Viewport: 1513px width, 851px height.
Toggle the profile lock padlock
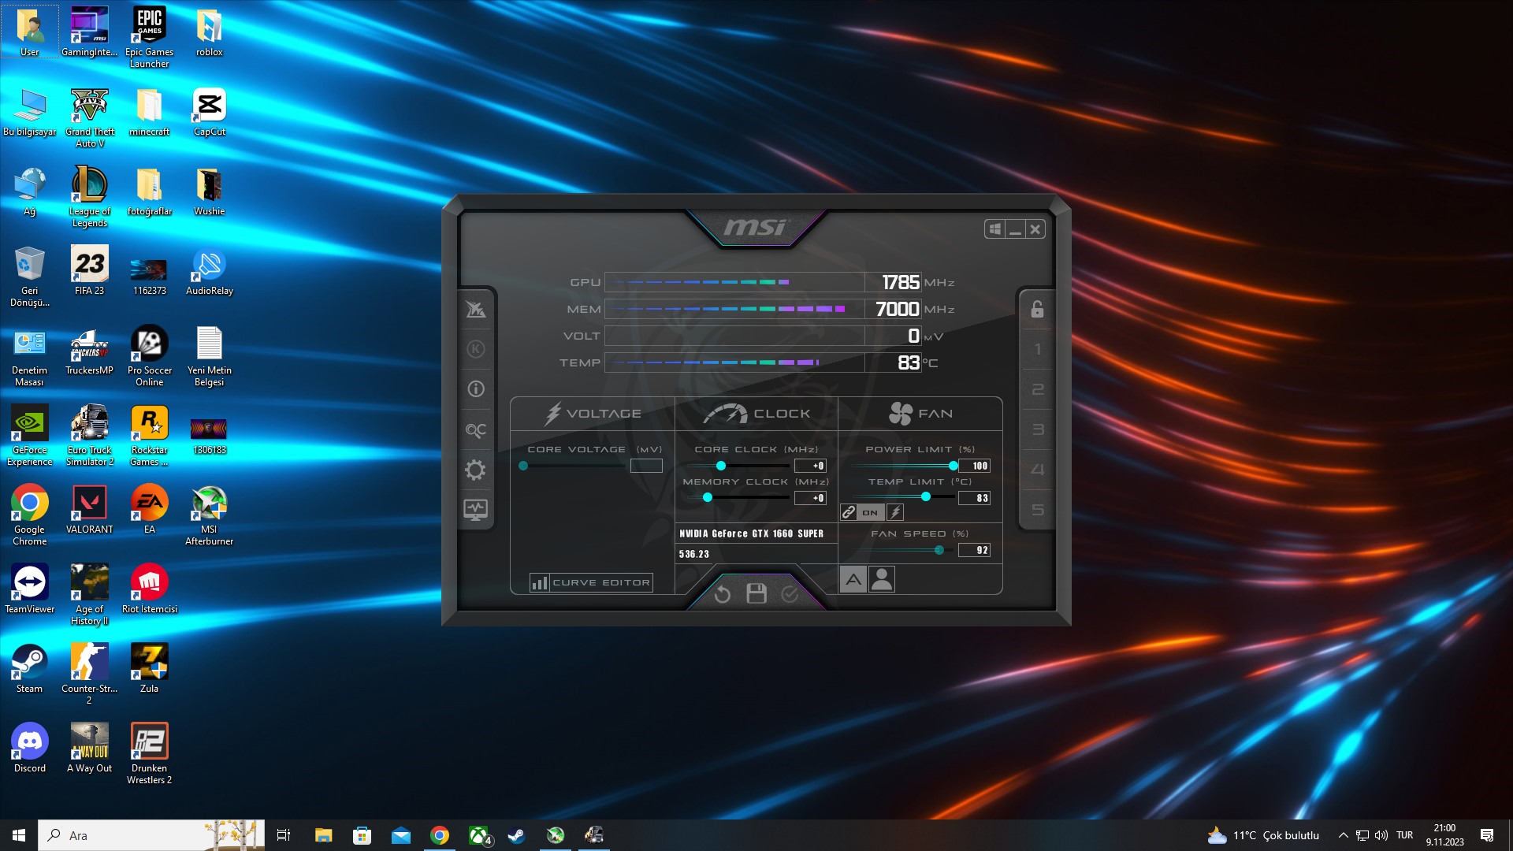1037,310
